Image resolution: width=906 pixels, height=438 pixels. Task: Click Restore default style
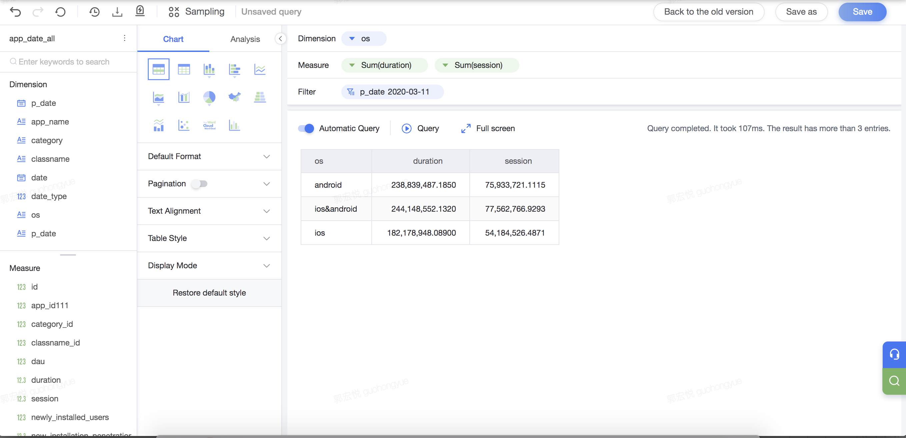pos(209,293)
